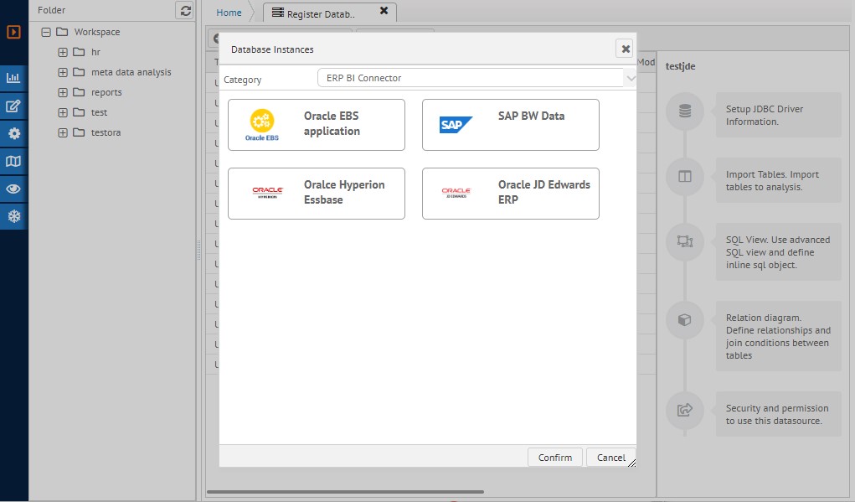Click the refresh icon in Folder panel
Image resolution: width=855 pixels, height=502 pixels.
point(185,10)
